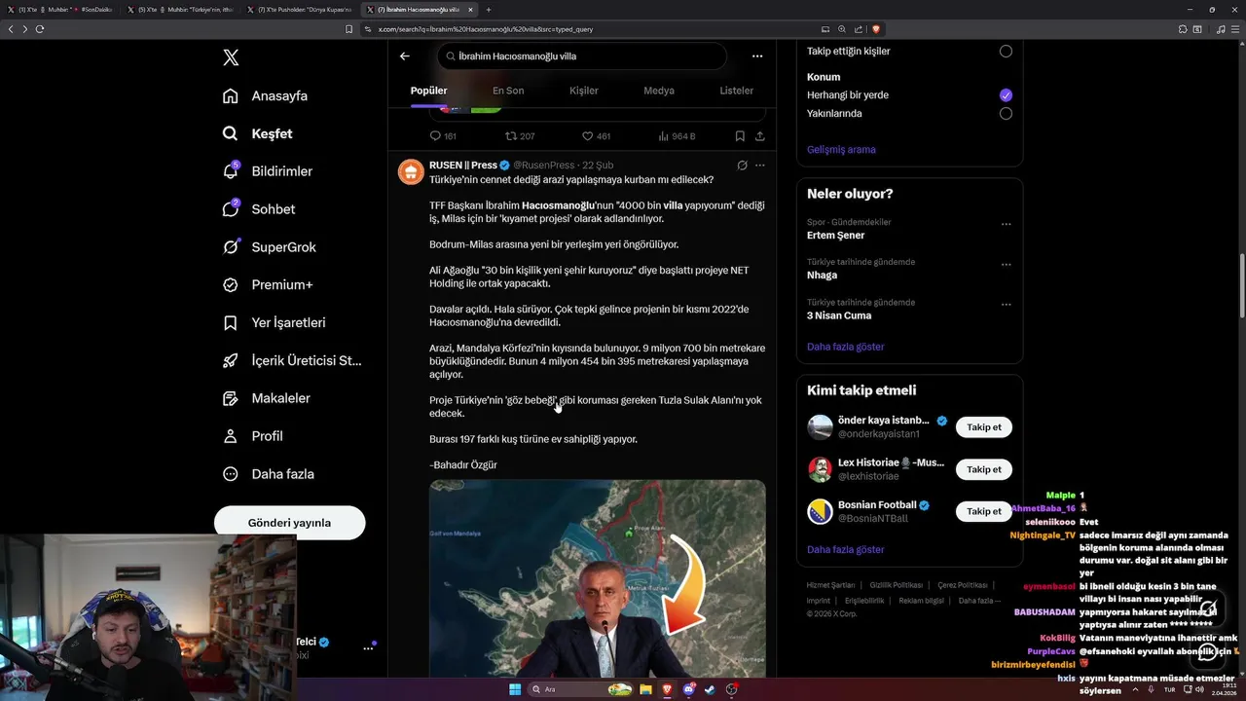Click Gönderi yayınla button
Screen dimensions: 1246x701
[289, 523]
